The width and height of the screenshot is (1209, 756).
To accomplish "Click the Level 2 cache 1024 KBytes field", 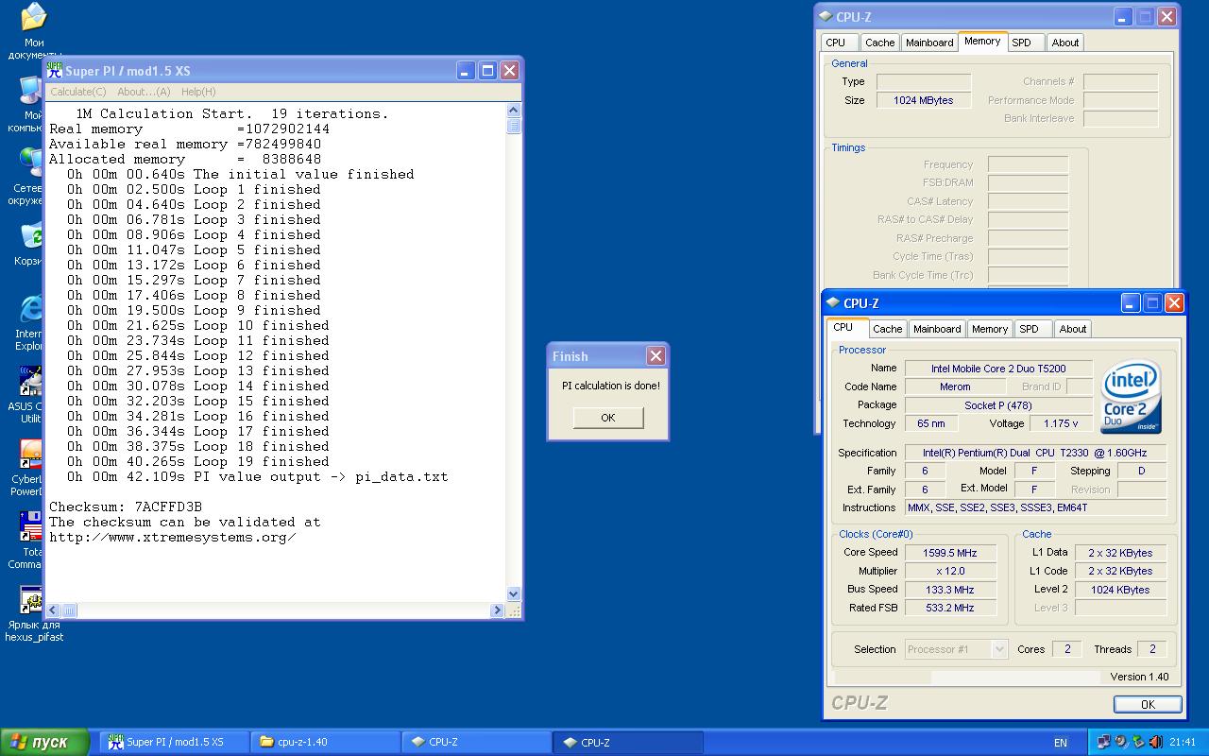I will tap(1120, 590).
